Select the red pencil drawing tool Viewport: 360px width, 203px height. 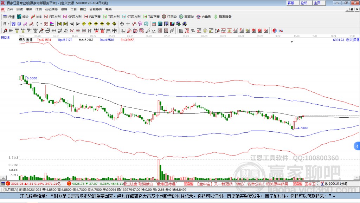pyautogui.click(x=5, y=31)
